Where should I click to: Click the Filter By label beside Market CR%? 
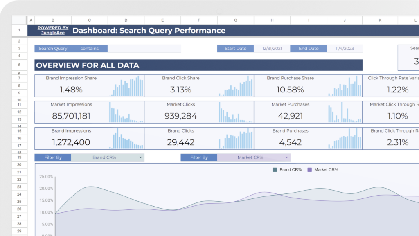click(199, 157)
